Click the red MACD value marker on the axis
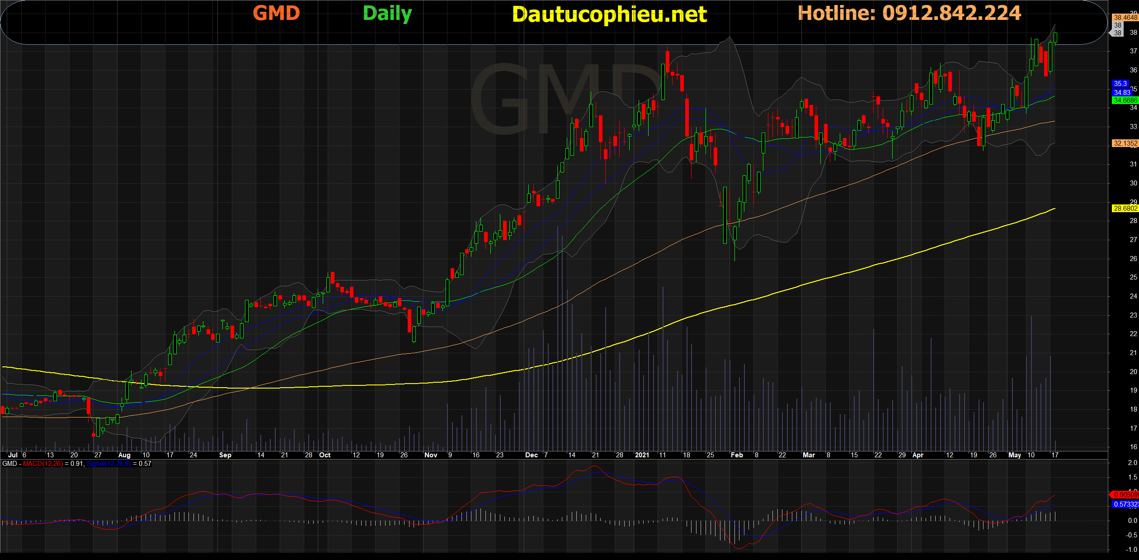 (1125, 495)
